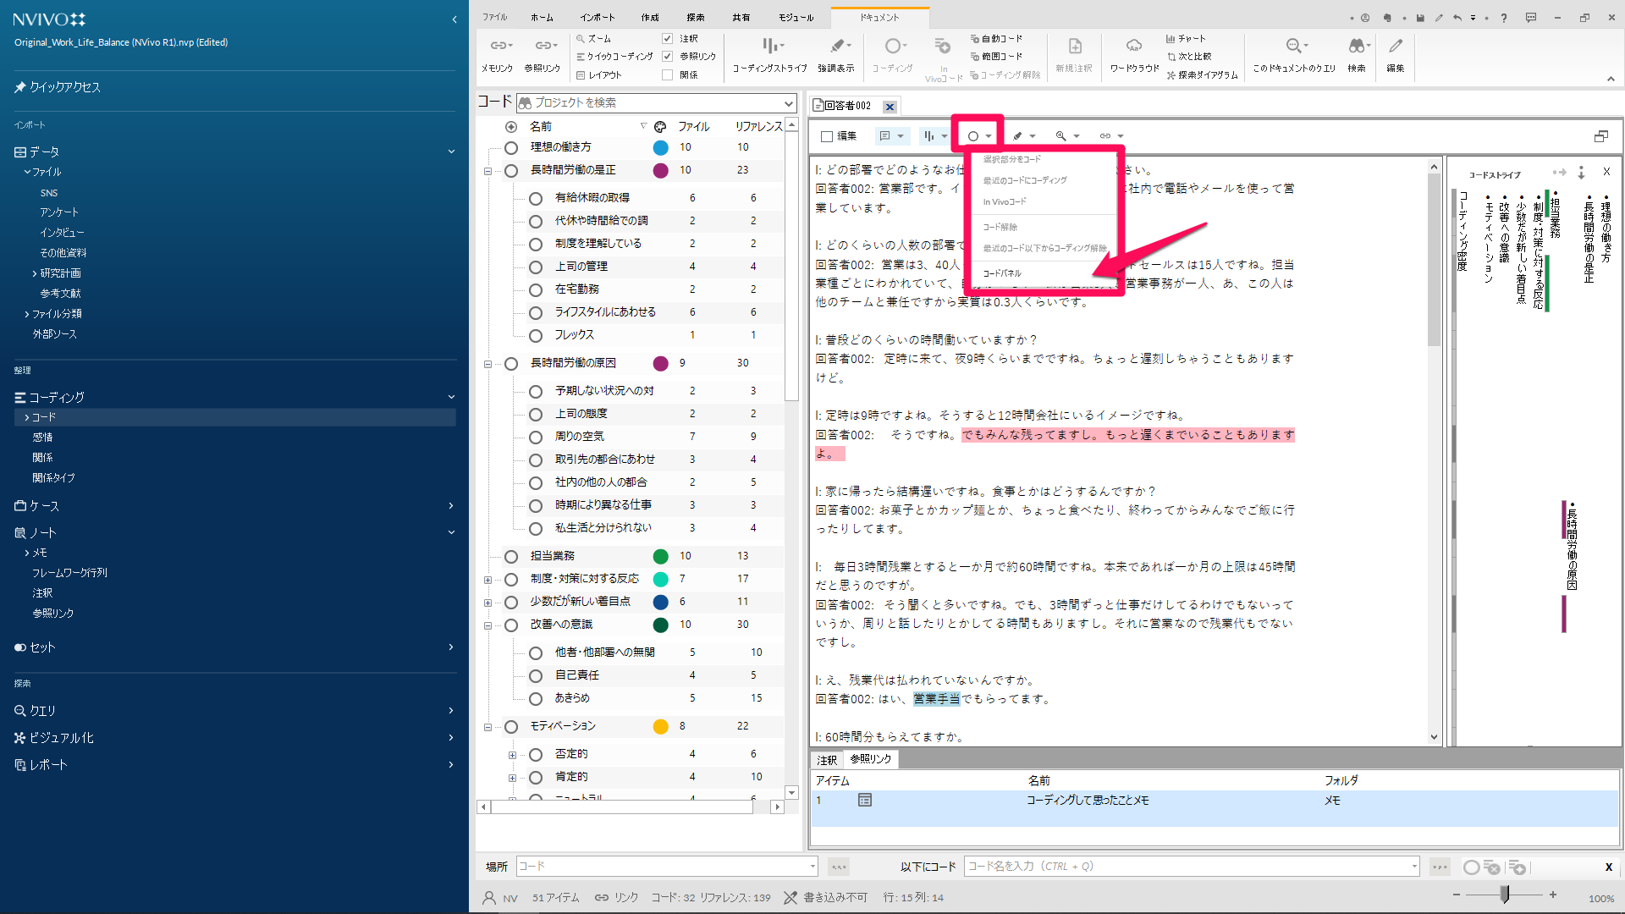The width and height of the screenshot is (1625, 914).
Task: Click the 検索 binoculars icon
Action: [1357, 47]
